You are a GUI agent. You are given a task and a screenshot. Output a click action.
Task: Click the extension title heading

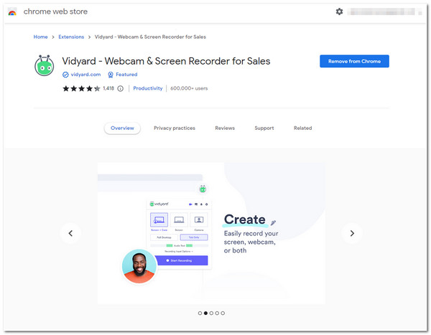click(166, 61)
